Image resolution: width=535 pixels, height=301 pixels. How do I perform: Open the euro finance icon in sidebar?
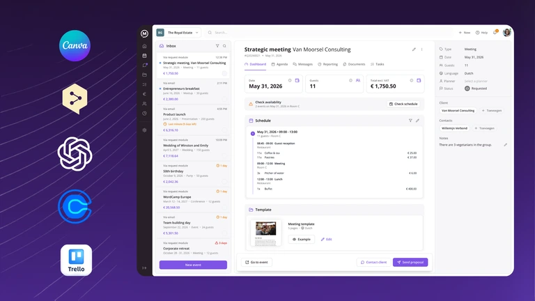pyautogui.click(x=144, y=94)
